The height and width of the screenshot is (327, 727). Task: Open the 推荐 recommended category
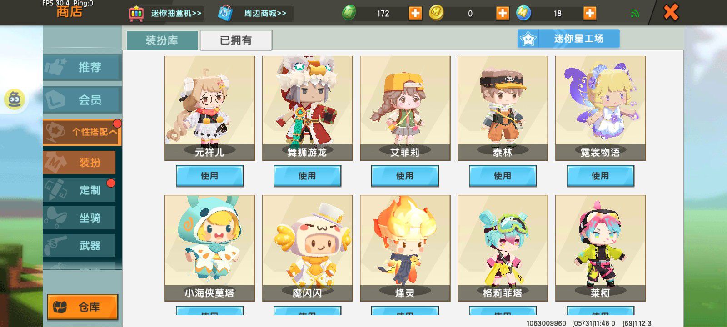tap(82, 67)
